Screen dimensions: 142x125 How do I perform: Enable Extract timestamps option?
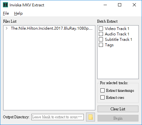[102, 91]
